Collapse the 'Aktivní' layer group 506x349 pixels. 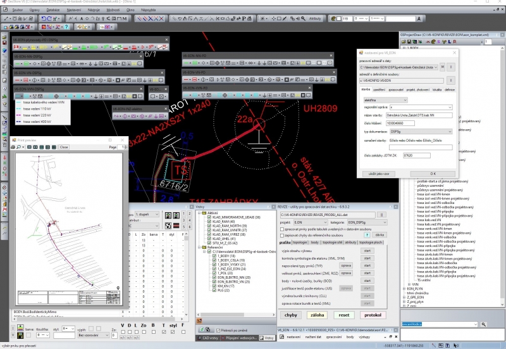pyautogui.click(x=200, y=213)
